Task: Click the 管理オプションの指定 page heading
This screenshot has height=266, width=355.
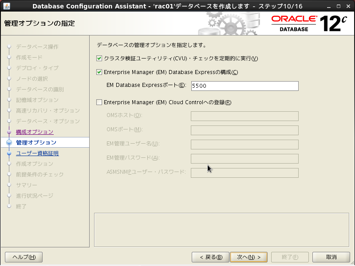Action: 39,23
